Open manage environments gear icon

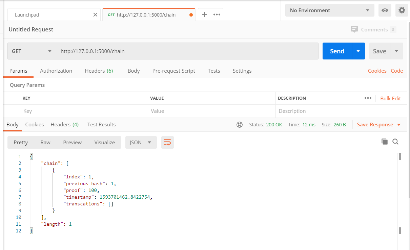click(x=402, y=10)
